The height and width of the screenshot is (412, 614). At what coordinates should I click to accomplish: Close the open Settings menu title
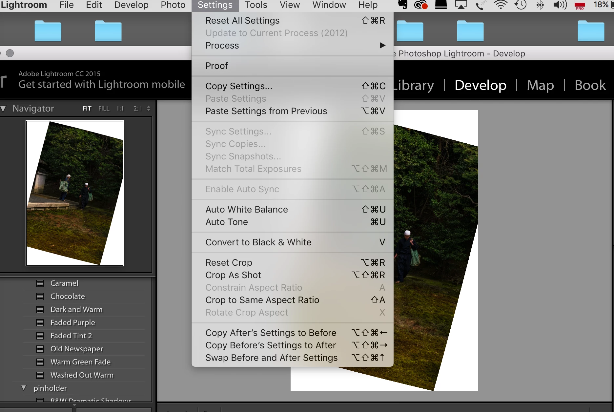pos(215,5)
